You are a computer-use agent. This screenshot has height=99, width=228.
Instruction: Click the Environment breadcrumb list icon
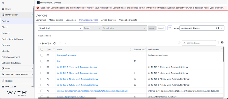click(x=38, y=3)
